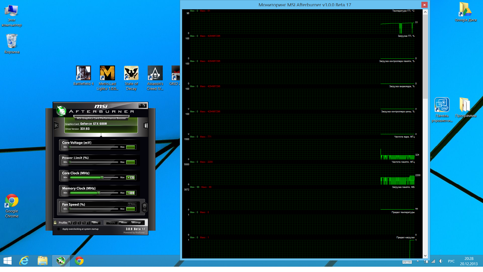Select the Программы folder on desktop
Image resolution: width=483 pixels, height=272 pixels.
tap(466, 108)
